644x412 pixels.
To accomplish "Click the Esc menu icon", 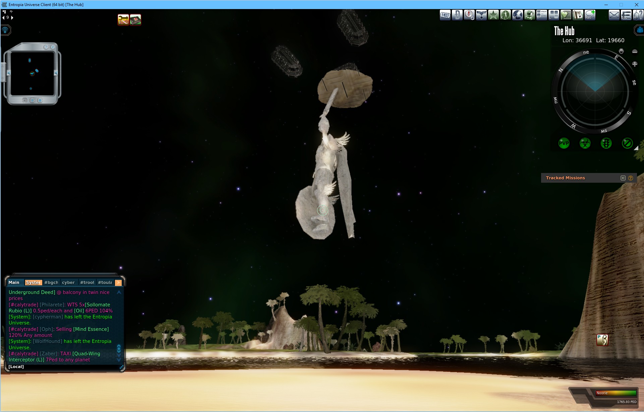I will [x=626, y=15].
